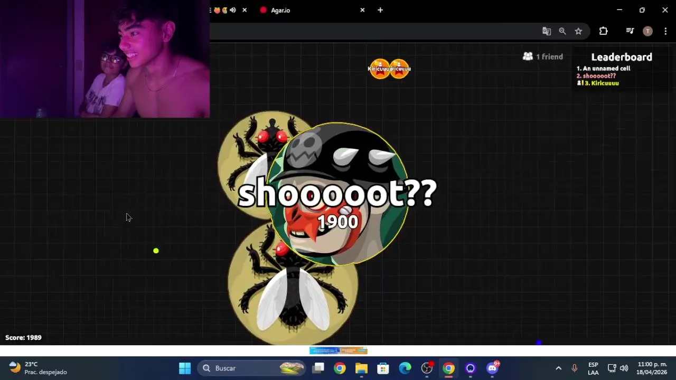This screenshot has width=676, height=380.
Task: Switch to the active Chrome taskbar icon
Action: [448, 368]
